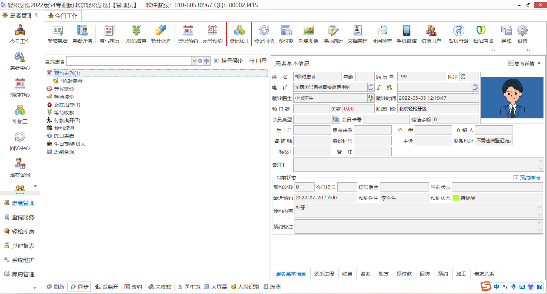Viewport: 547px width, 294px height.
Task: Click the 同步 button
Action: pyautogui.click(x=80, y=287)
